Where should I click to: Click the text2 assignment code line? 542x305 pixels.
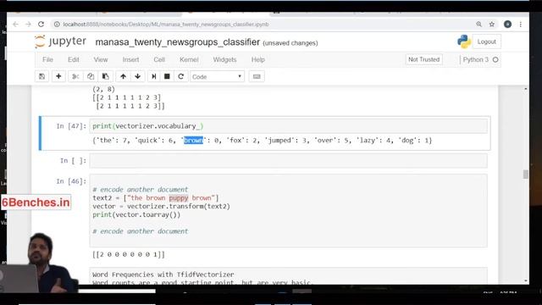coord(156,197)
